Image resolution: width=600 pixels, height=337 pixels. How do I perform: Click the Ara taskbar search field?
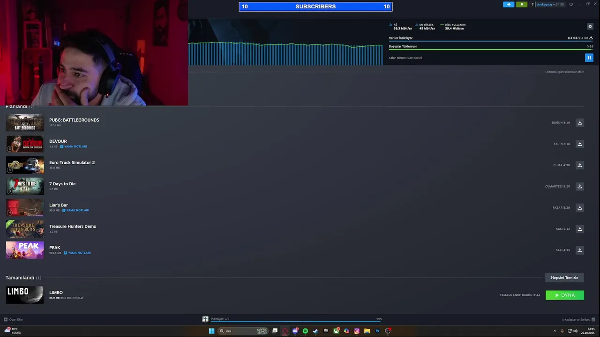pyautogui.click(x=244, y=331)
